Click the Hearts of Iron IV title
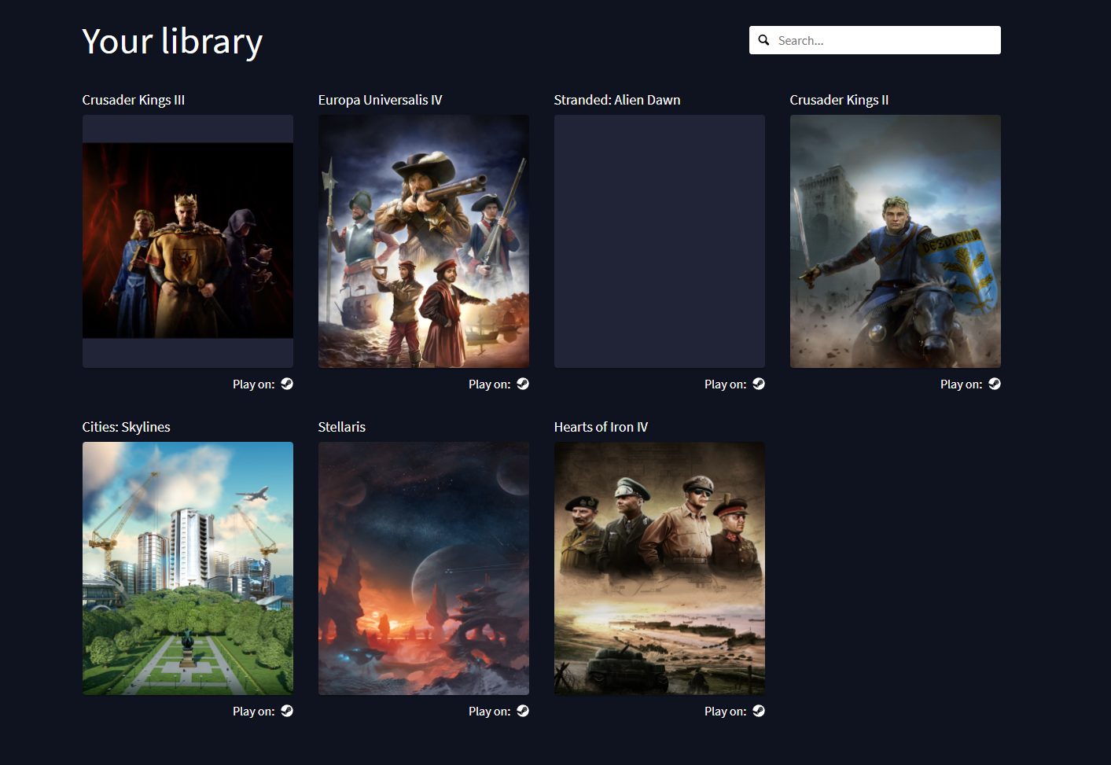1111x765 pixels. [x=601, y=427]
